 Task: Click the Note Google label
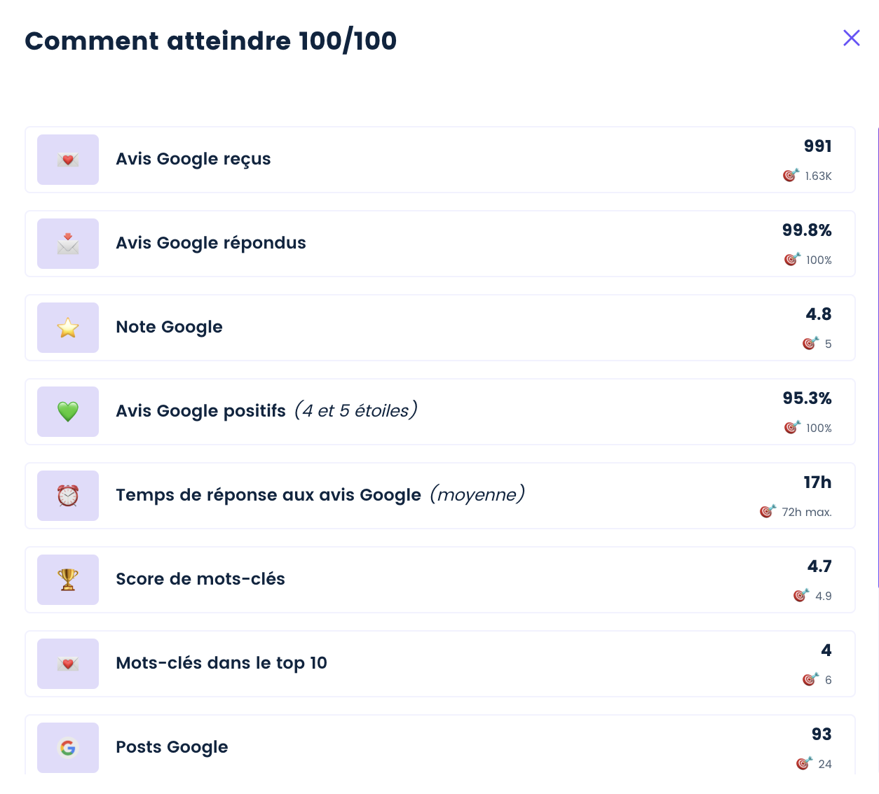click(169, 327)
